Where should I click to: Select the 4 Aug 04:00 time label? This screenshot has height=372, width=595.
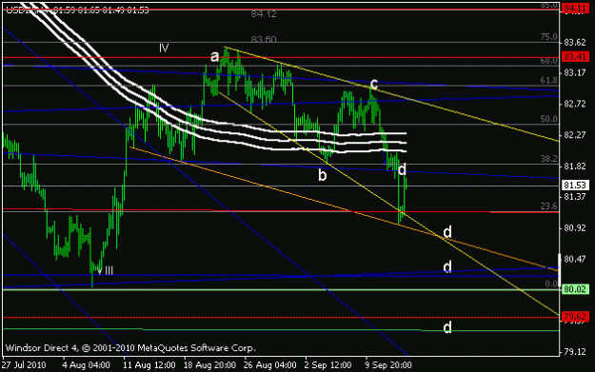[x=86, y=365]
